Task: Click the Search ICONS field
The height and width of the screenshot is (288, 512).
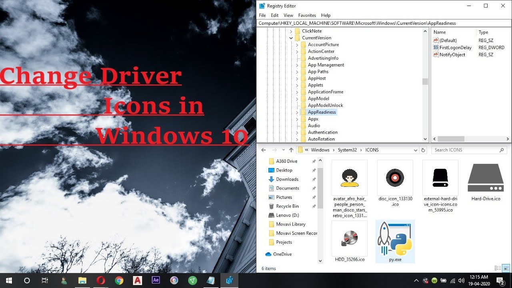Action: click(x=469, y=150)
